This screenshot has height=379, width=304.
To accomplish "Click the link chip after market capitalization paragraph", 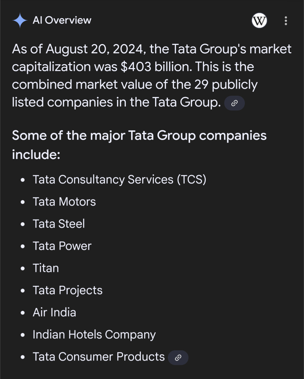I will [234, 103].
